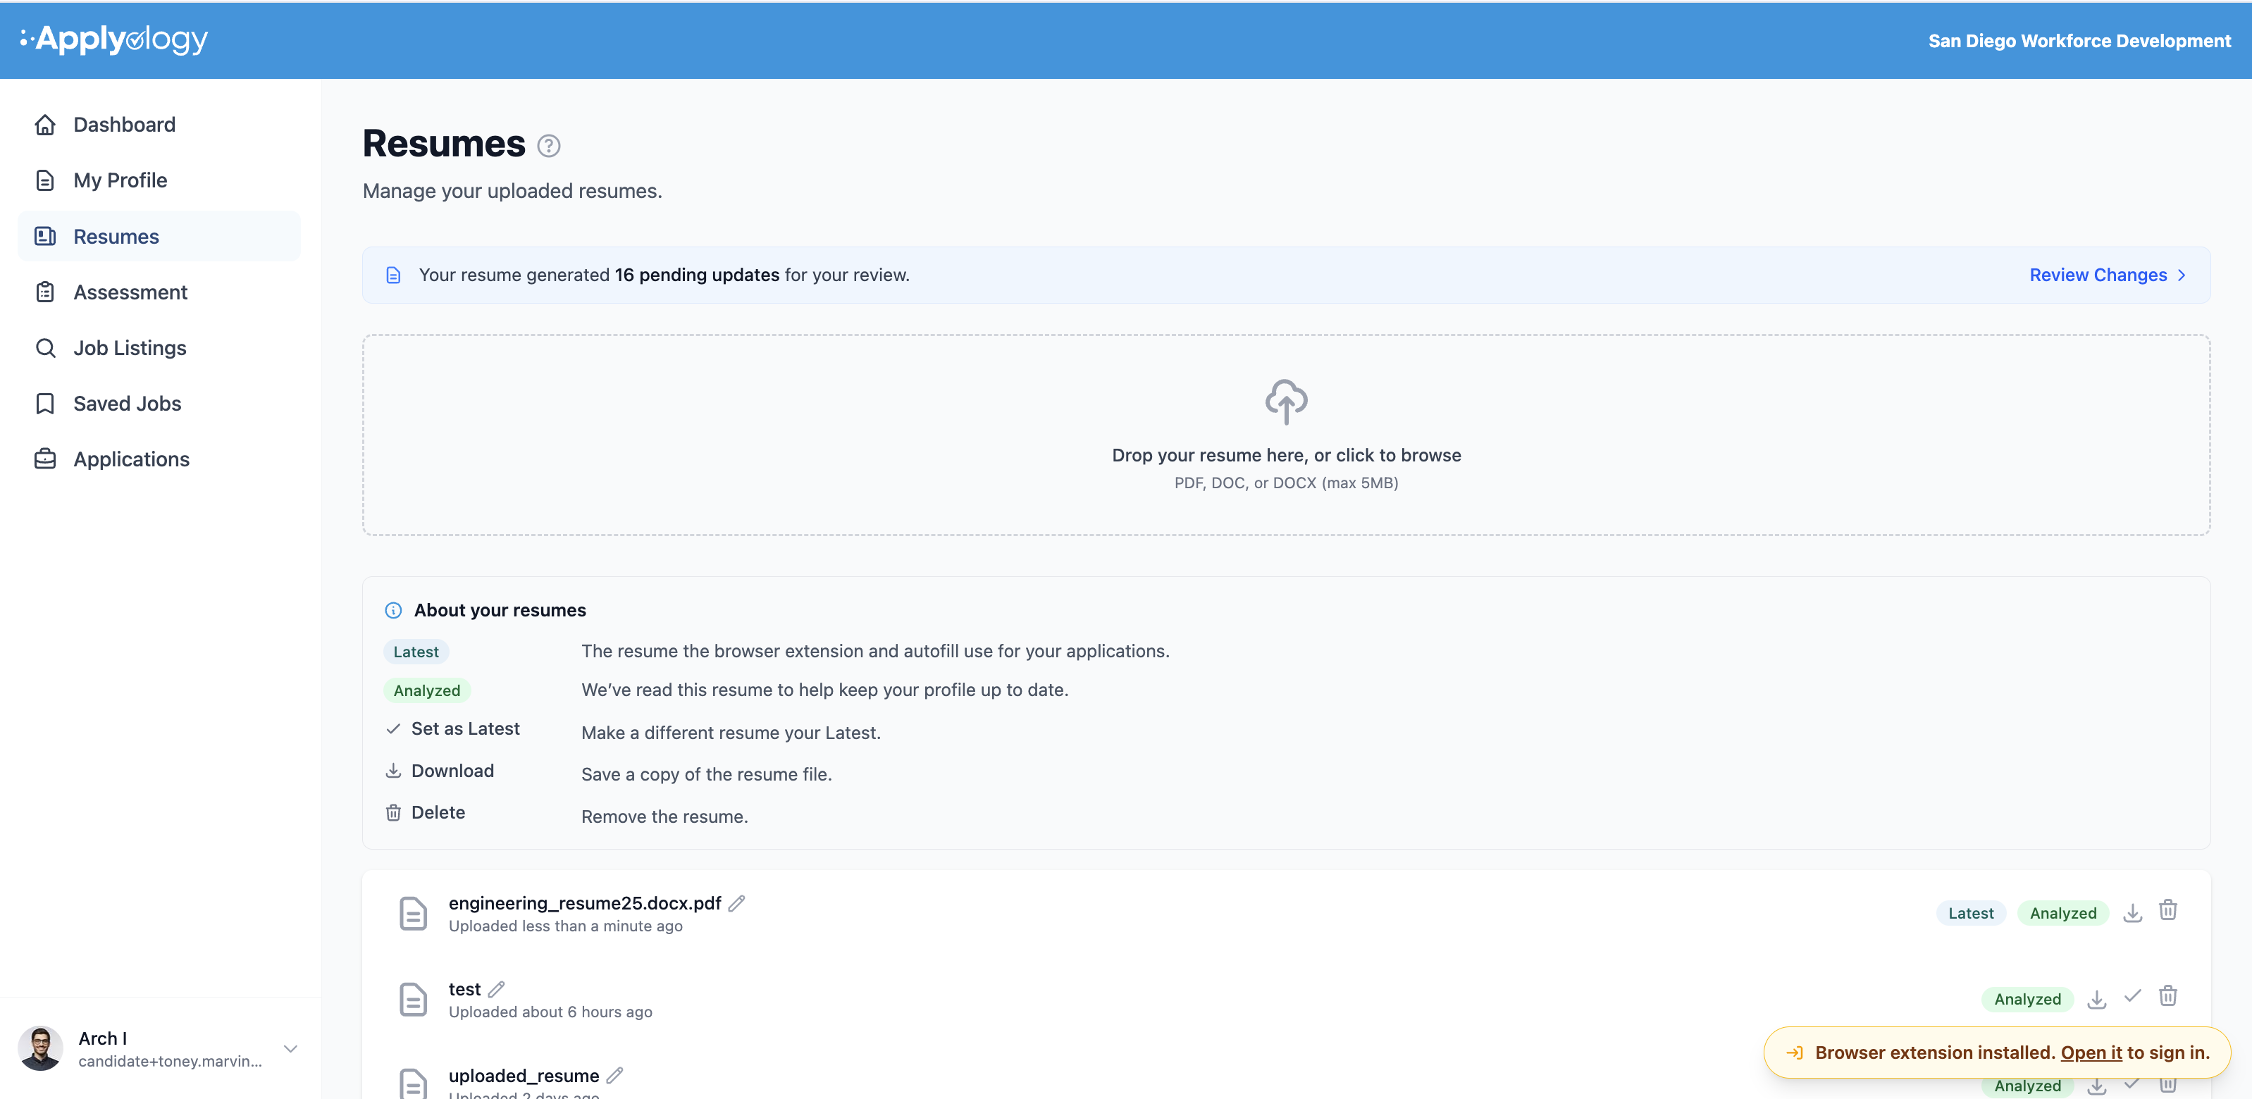Click the cloud upload icon

point(1286,402)
